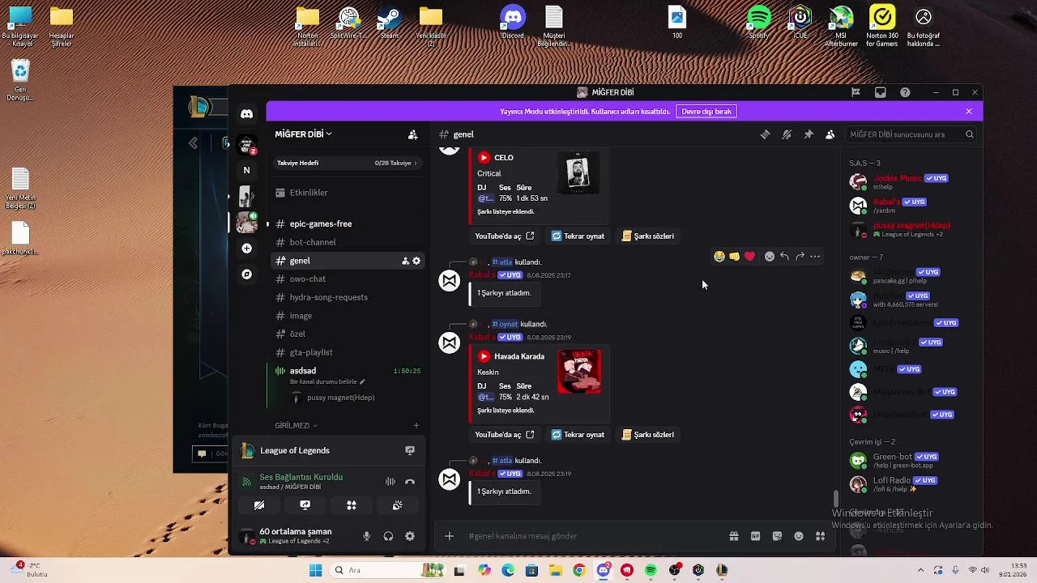The height and width of the screenshot is (583, 1037).
Task: Expand MİĞFER DİBİ server dropdown menu
Action: point(304,134)
